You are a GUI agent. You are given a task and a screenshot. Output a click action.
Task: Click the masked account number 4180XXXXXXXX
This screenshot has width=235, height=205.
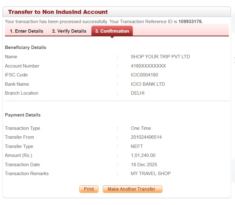tap(148, 66)
